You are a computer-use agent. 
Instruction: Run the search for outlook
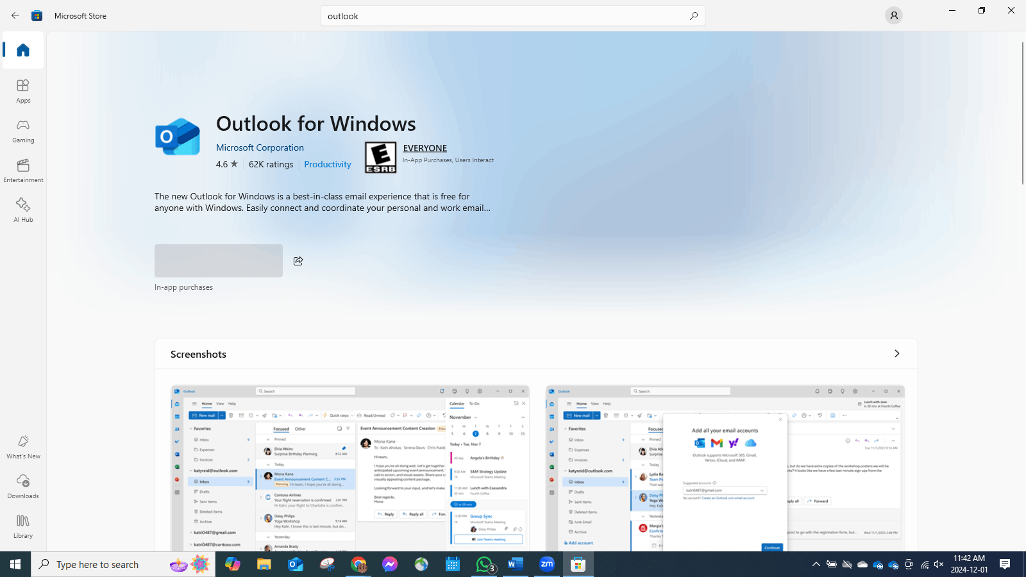[693, 15]
